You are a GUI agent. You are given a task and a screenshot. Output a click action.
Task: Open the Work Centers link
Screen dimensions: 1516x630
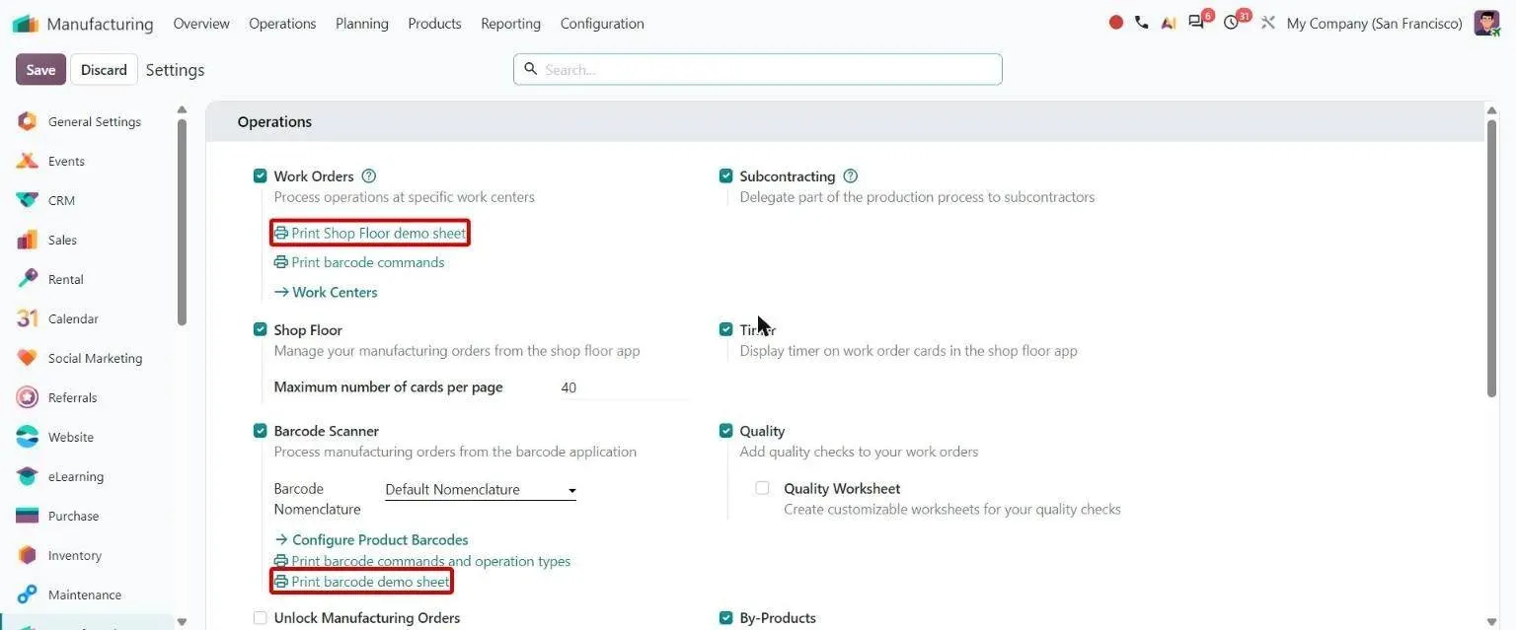pos(326,292)
